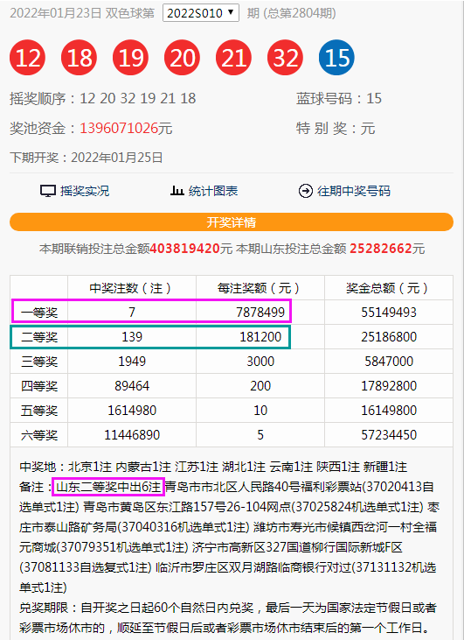Click second prize amount 181200
Screen dimensions: 464x640
pyautogui.click(x=260, y=337)
